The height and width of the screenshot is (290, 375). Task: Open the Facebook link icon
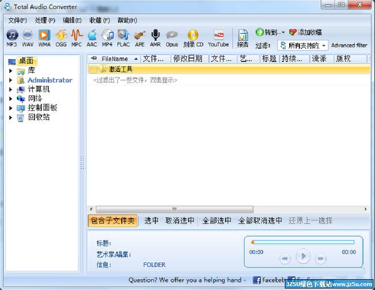click(257, 280)
